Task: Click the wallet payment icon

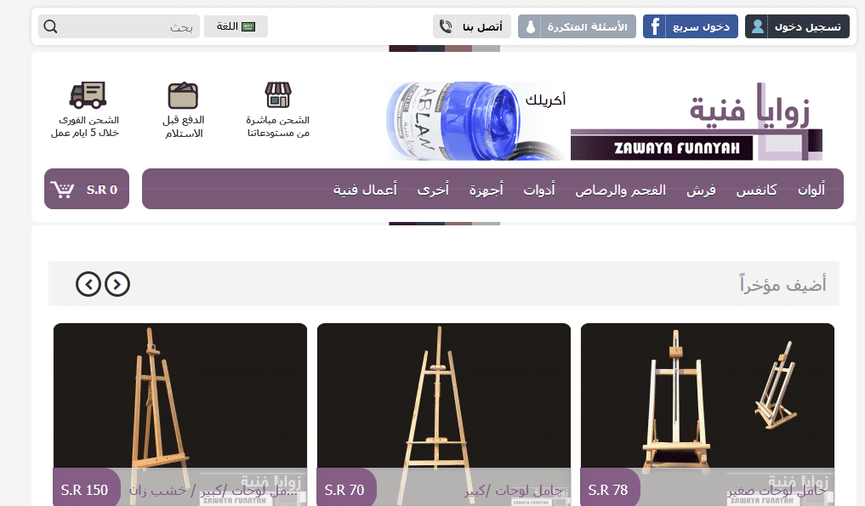Action: point(183,95)
